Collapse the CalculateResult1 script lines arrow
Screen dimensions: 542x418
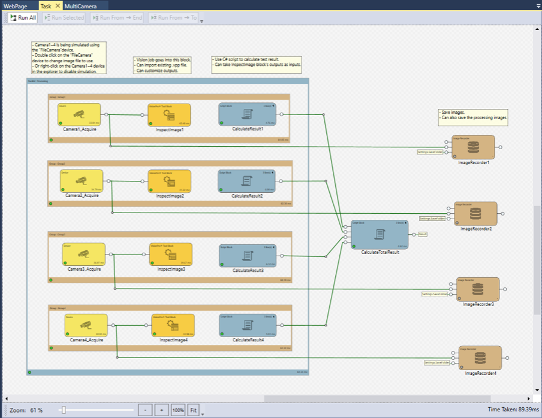coord(273,105)
